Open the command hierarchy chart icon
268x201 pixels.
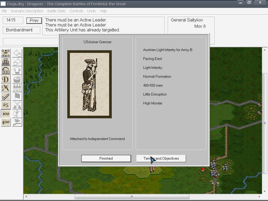point(6,62)
